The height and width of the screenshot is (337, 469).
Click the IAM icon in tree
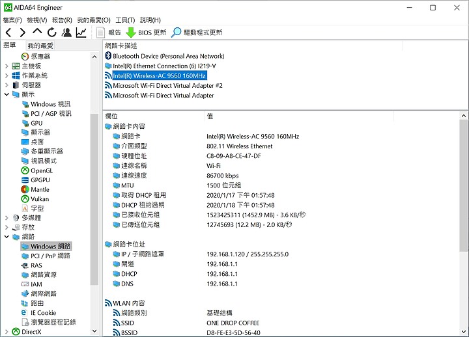pyautogui.click(x=25, y=284)
